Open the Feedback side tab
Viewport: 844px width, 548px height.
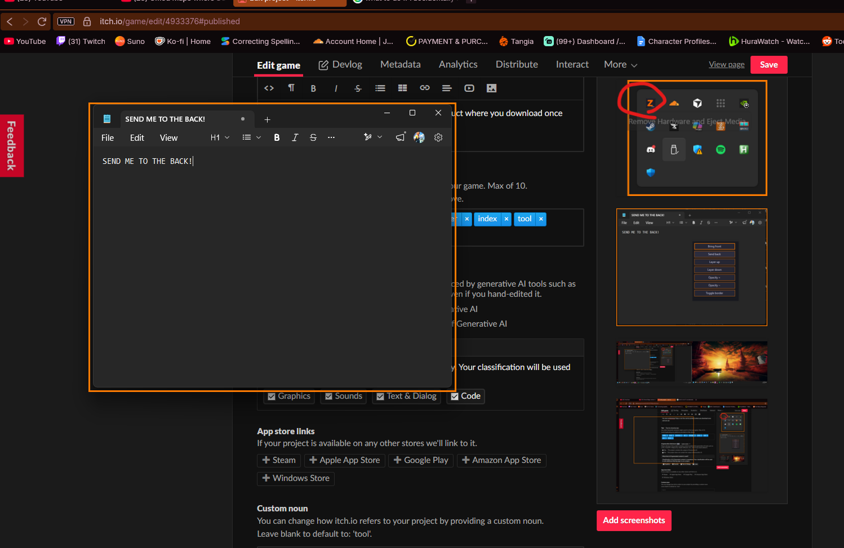click(11, 146)
